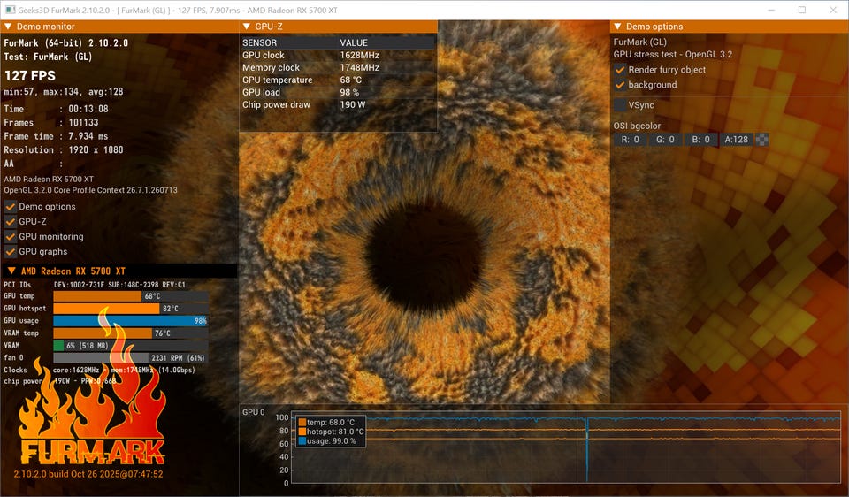Click the orange temp legend swatch
849x497 pixels.
[302, 423]
